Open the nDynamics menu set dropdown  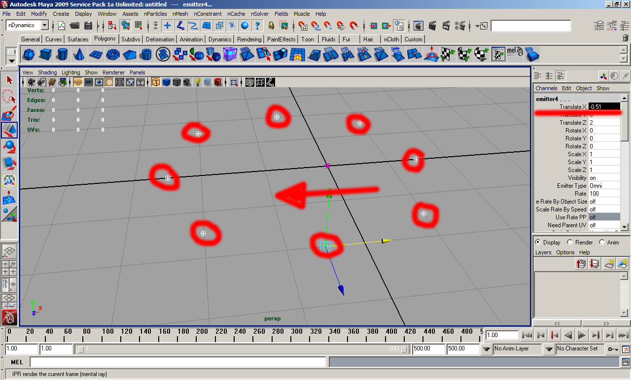point(44,25)
